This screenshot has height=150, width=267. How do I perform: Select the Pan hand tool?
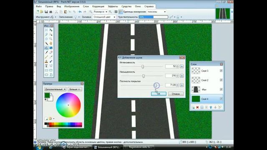coord(51,43)
